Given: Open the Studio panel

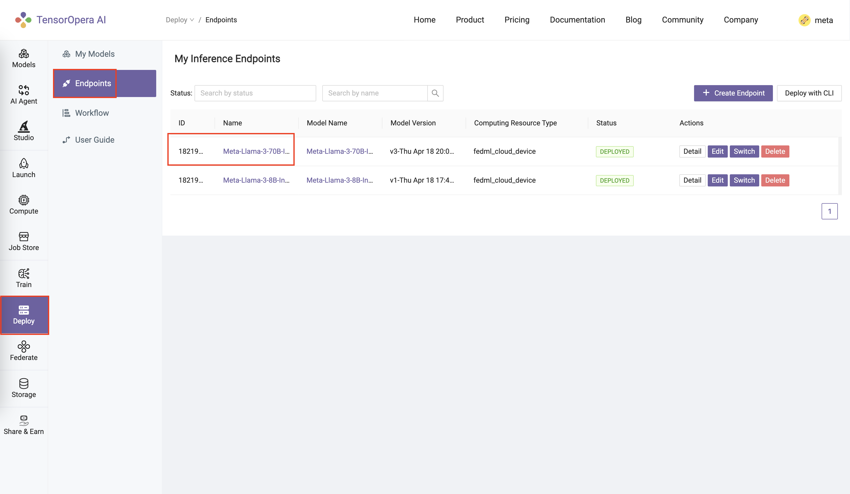Looking at the screenshot, I should point(23,130).
